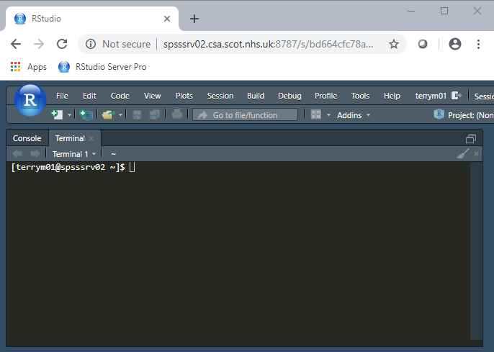Click inside the terminal command prompt
The width and height of the screenshot is (494, 352).
(x=132, y=167)
